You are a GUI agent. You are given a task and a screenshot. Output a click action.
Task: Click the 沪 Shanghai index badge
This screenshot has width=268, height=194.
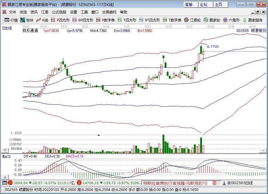(x=10, y=183)
